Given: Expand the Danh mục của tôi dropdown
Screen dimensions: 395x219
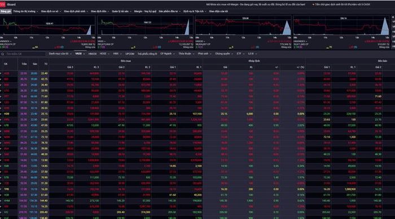Looking at the screenshot, I should tap(60, 54).
